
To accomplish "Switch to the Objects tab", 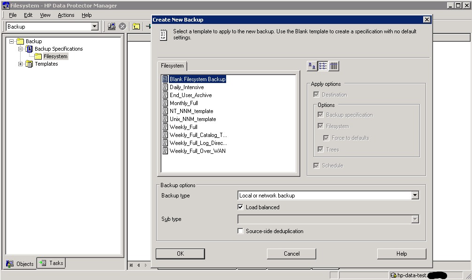I will 21,264.
